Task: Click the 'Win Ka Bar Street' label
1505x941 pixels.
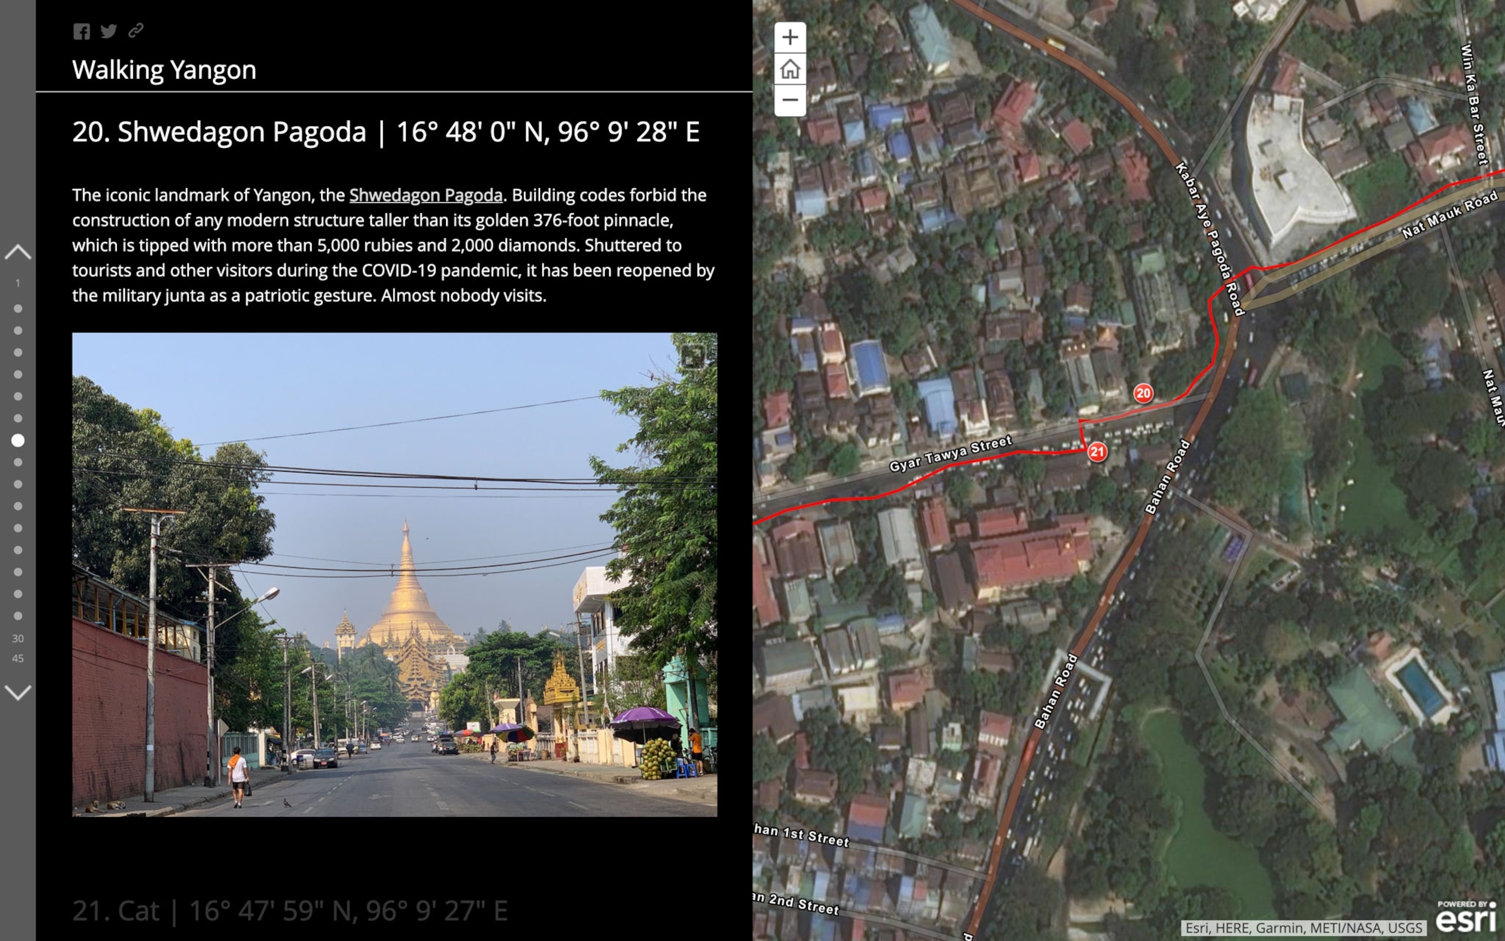Action: 1474,104
